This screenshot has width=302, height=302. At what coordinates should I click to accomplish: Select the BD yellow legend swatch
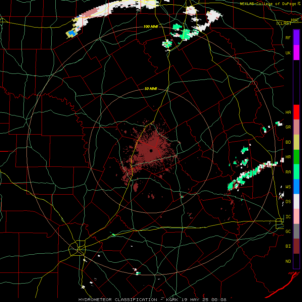pos(296,142)
